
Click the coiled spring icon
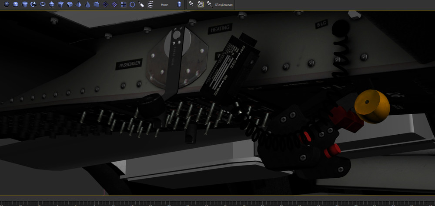pos(151,5)
